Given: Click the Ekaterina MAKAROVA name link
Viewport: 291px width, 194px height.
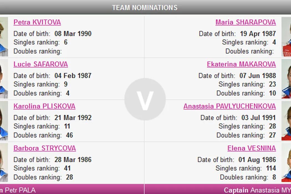Looking at the screenshot, I should pos(241,64).
